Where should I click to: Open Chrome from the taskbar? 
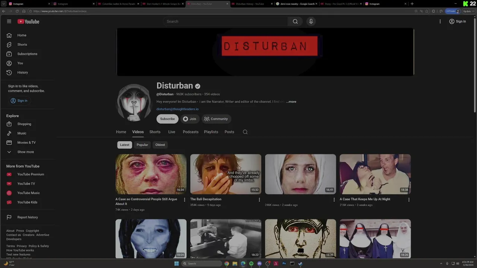point(227,264)
